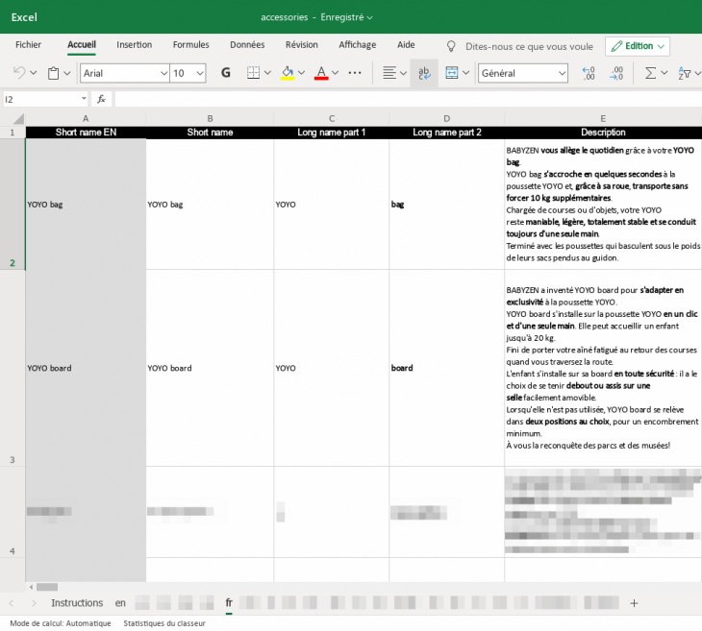Open the Undo history dropdown arrow
Screen dimensions: 702x631
33,73
